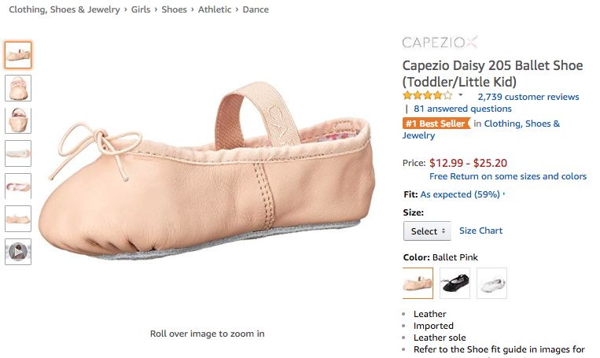
Task: Expand the star rating breakdown arrow
Action: 461,96
